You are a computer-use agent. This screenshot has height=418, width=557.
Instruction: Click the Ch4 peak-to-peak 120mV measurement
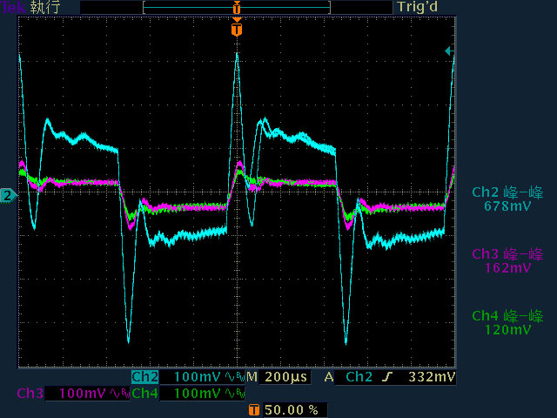(x=507, y=323)
